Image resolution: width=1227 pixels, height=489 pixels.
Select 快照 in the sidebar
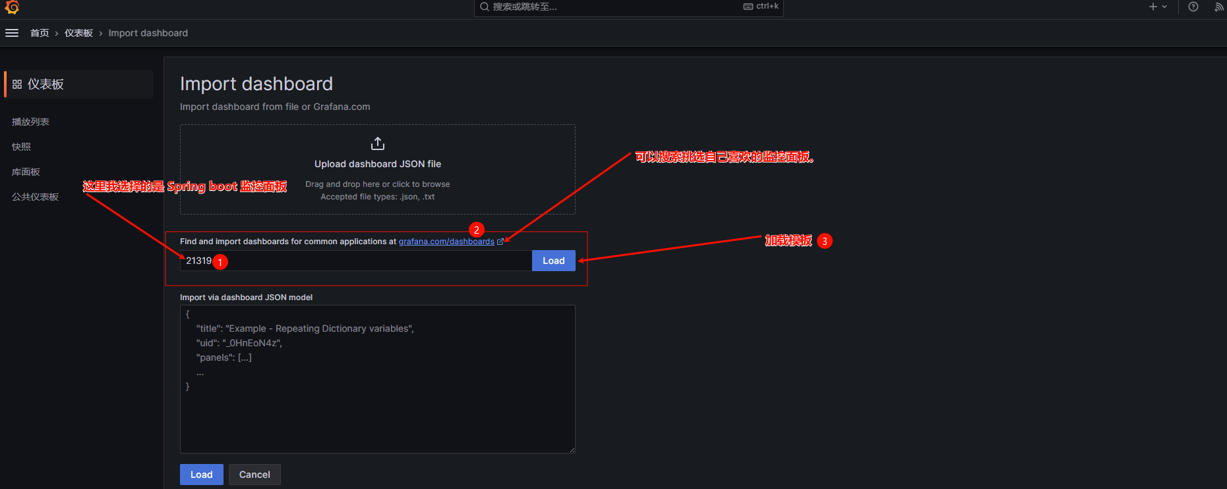pos(21,147)
